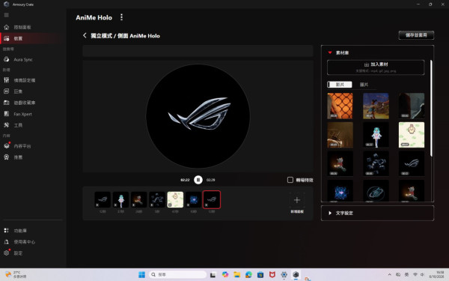Enable the 轉場特效 transition effect checkbox

290,180
